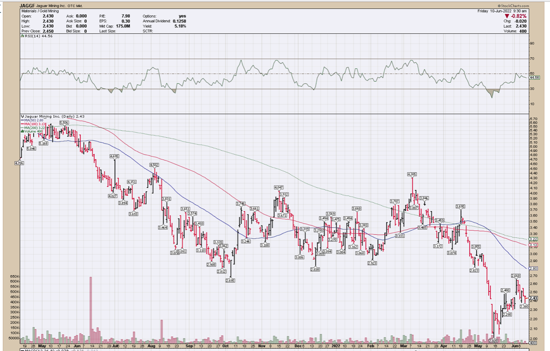This screenshot has width=550, height=351.
Task: Click the 3.651 high price label
Action: (185, 209)
